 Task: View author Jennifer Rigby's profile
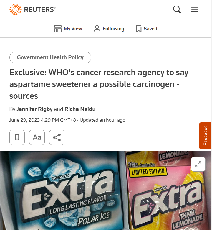tap(34, 109)
